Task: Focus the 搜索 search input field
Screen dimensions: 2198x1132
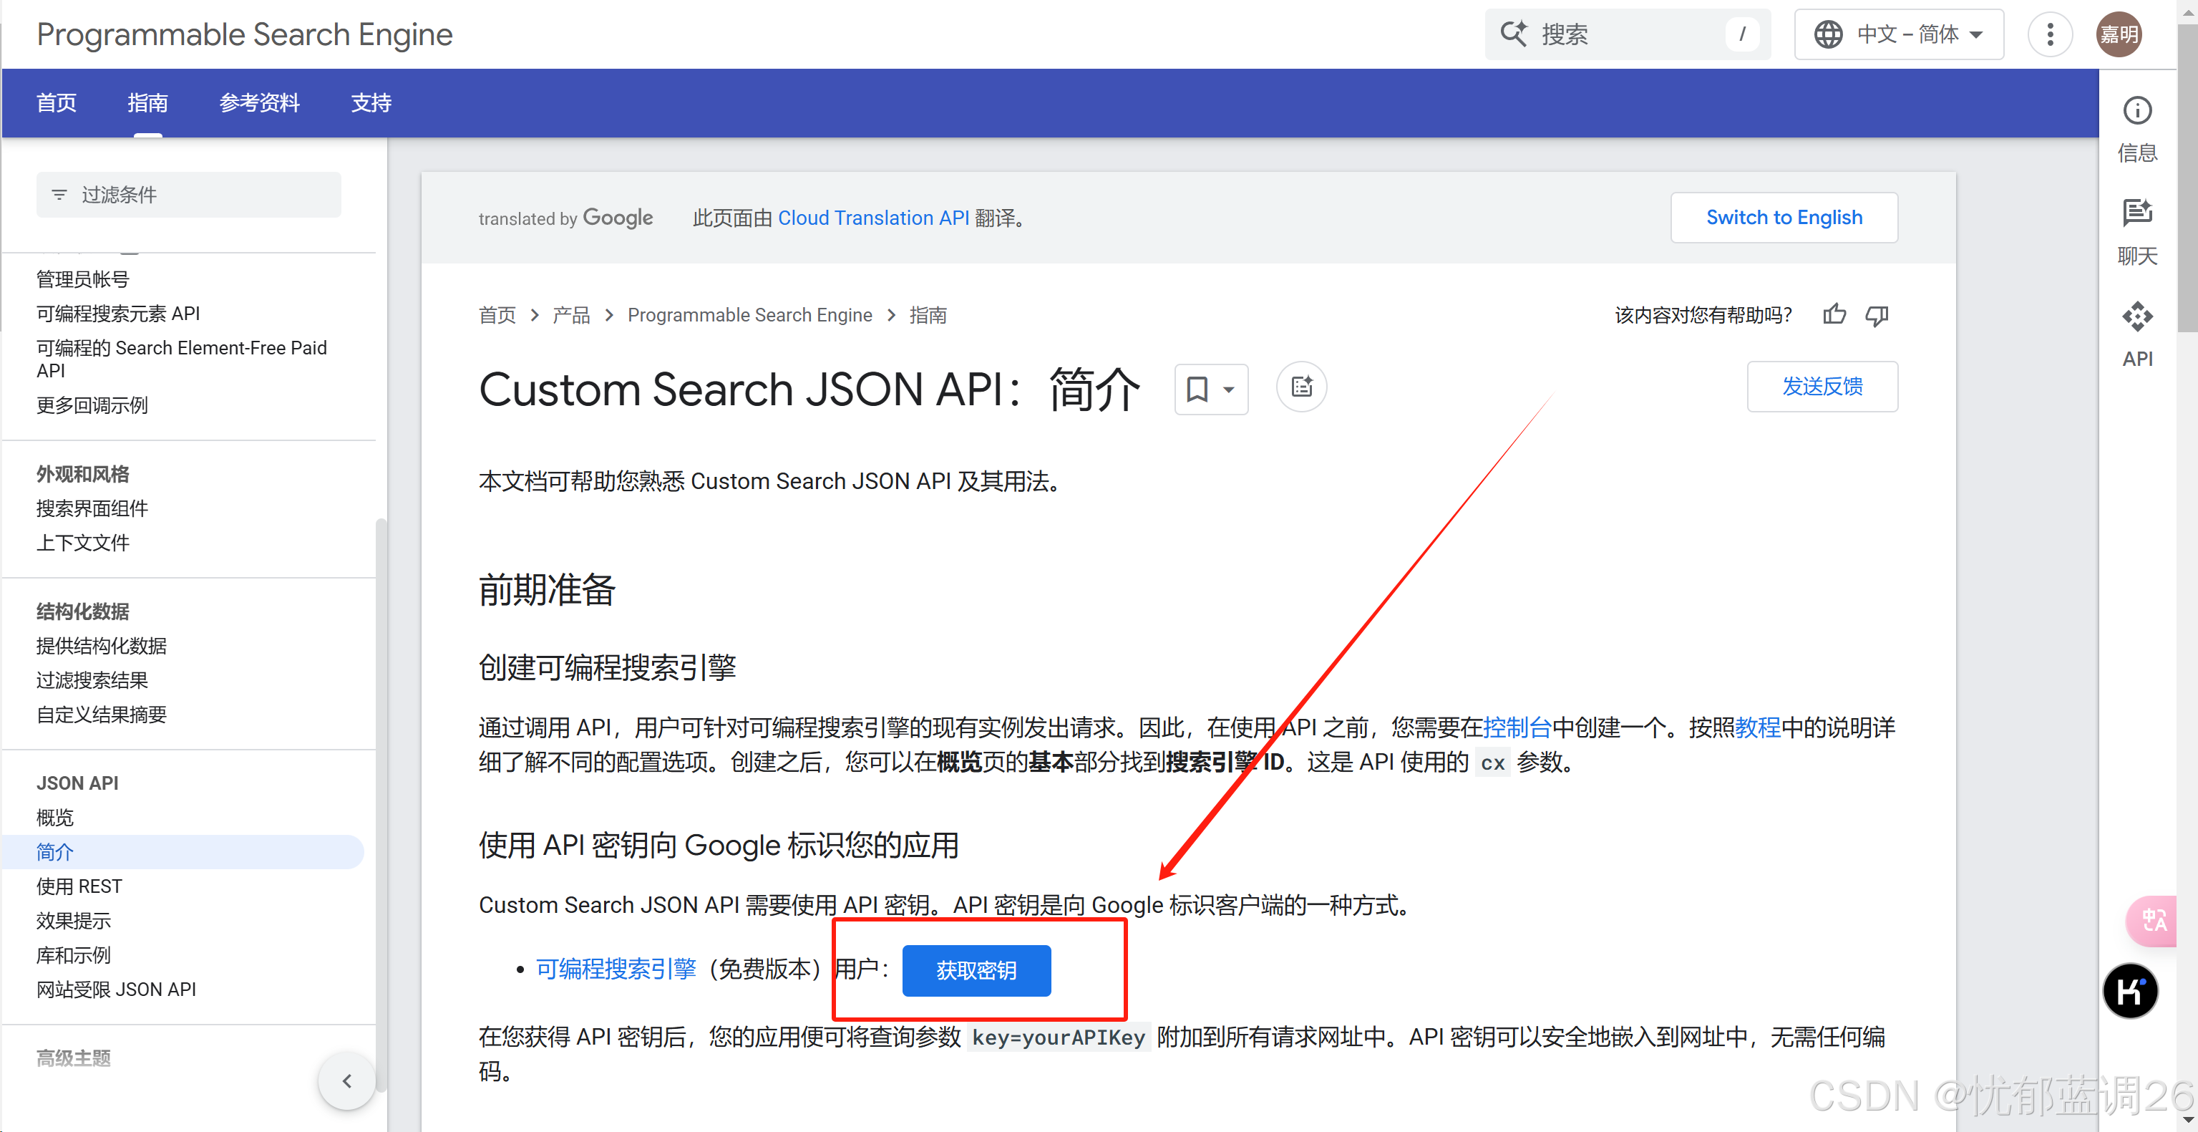Action: pos(1627,34)
